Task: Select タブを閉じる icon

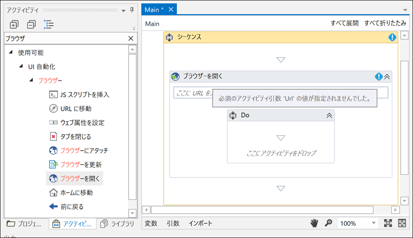Action: [x=53, y=136]
